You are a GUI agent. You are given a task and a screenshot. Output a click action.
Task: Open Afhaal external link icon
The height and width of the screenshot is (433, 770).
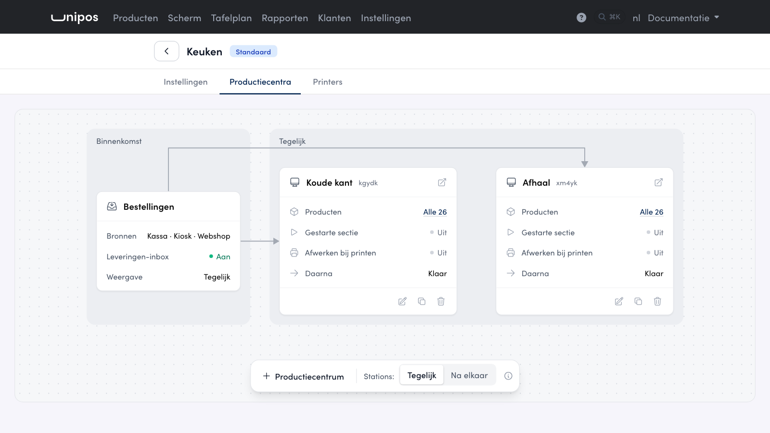[658, 182]
